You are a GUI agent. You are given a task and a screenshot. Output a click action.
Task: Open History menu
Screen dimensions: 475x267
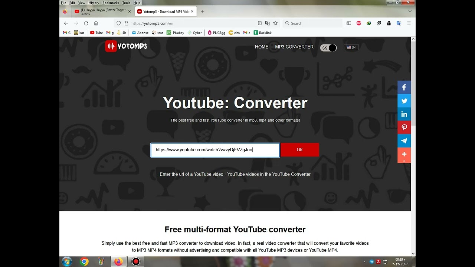click(x=94, y=3)
